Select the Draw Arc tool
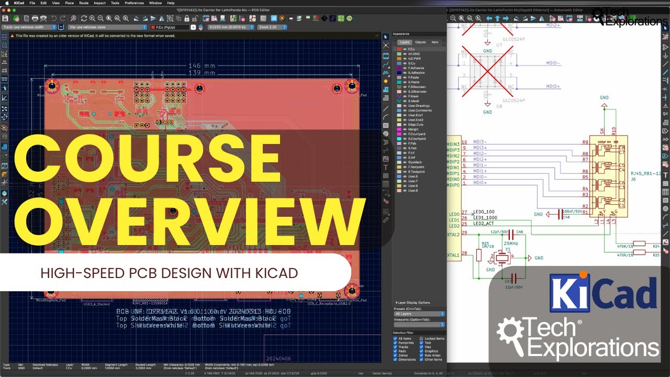Image resolution: width=670 pixels, height=377 pixels. pos(386,116)
